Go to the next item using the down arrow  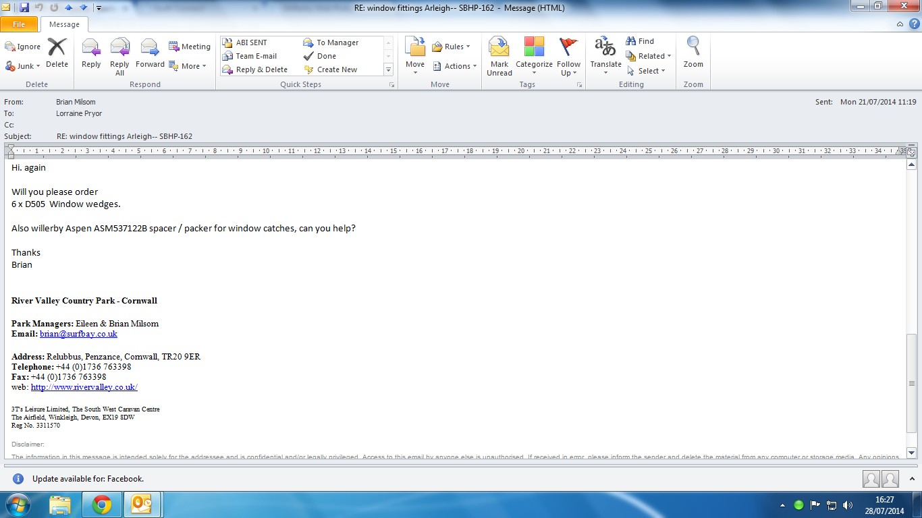[83, 7]
